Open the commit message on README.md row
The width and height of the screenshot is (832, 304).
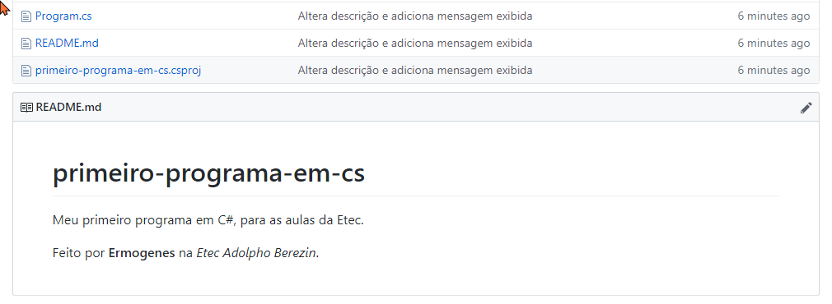point(415,44)
